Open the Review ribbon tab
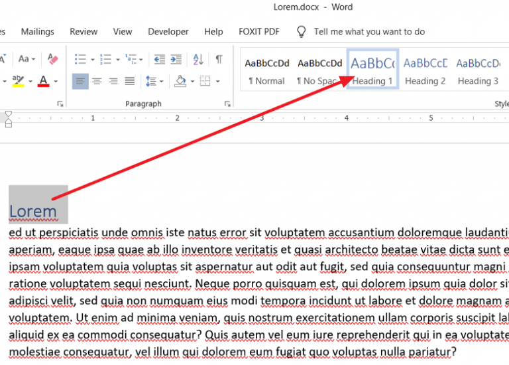 pyautogui.click(x=84, y=31)
